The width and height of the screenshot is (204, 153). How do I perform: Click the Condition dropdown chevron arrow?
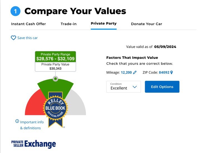(135, 87)
